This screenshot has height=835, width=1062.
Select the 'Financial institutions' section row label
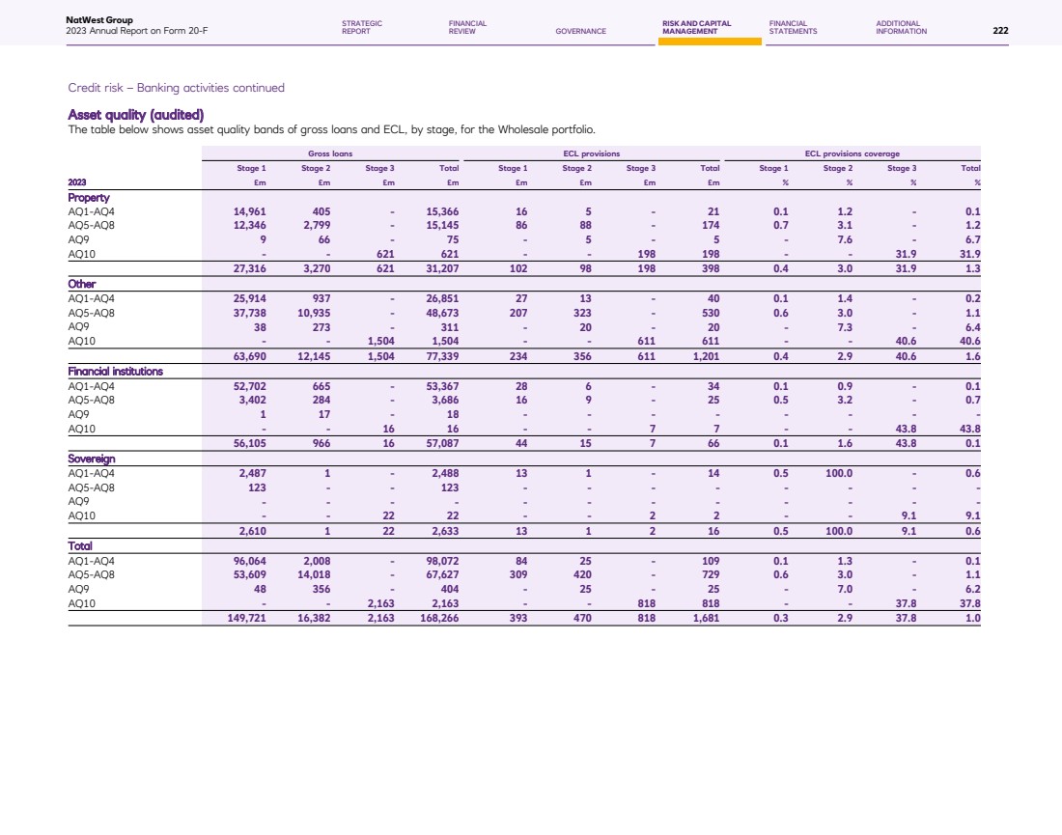click(115, 371)
